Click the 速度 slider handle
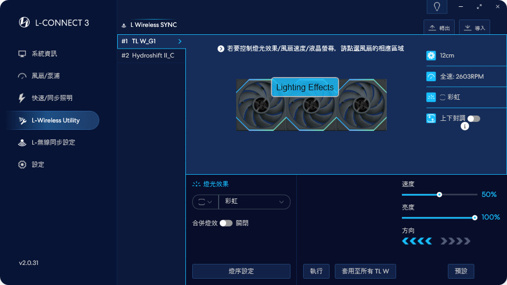 pyautogui.click(x=439, y=195)
